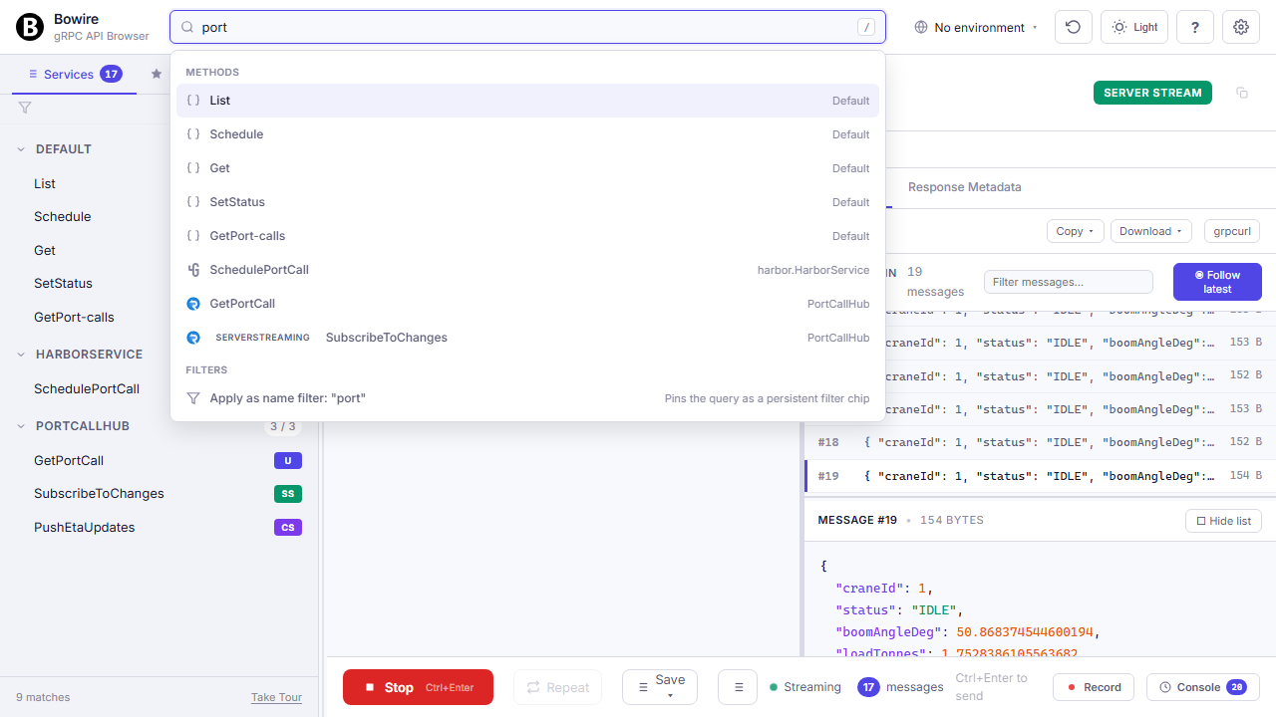
Task: Click the SERVER STREAM badge
Action: tap(1152, 93)
